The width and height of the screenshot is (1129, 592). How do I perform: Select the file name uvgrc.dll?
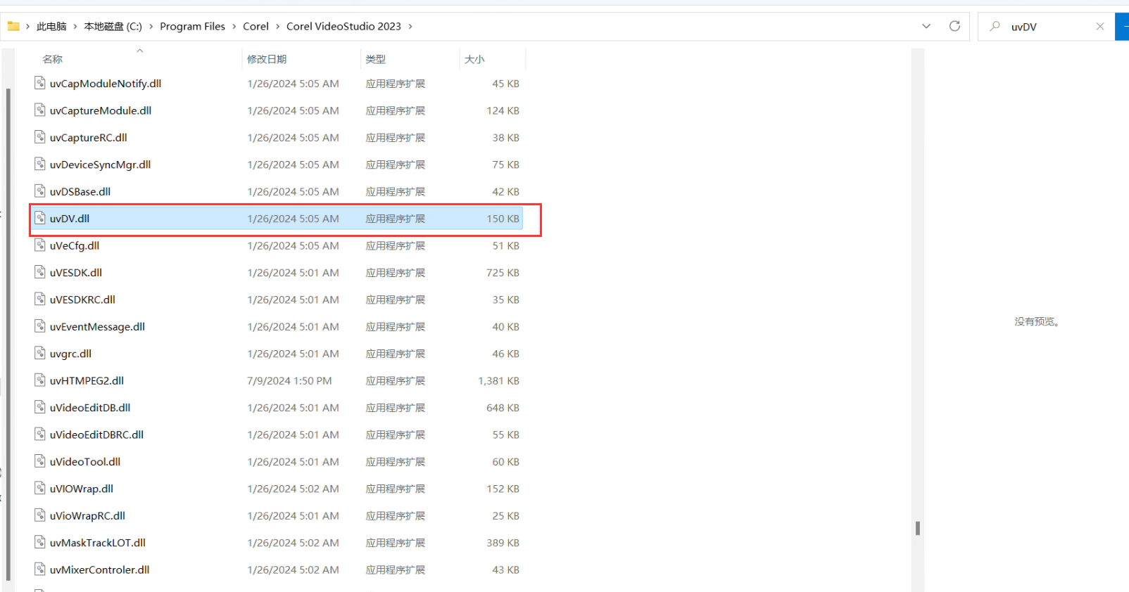pos(70,354)
